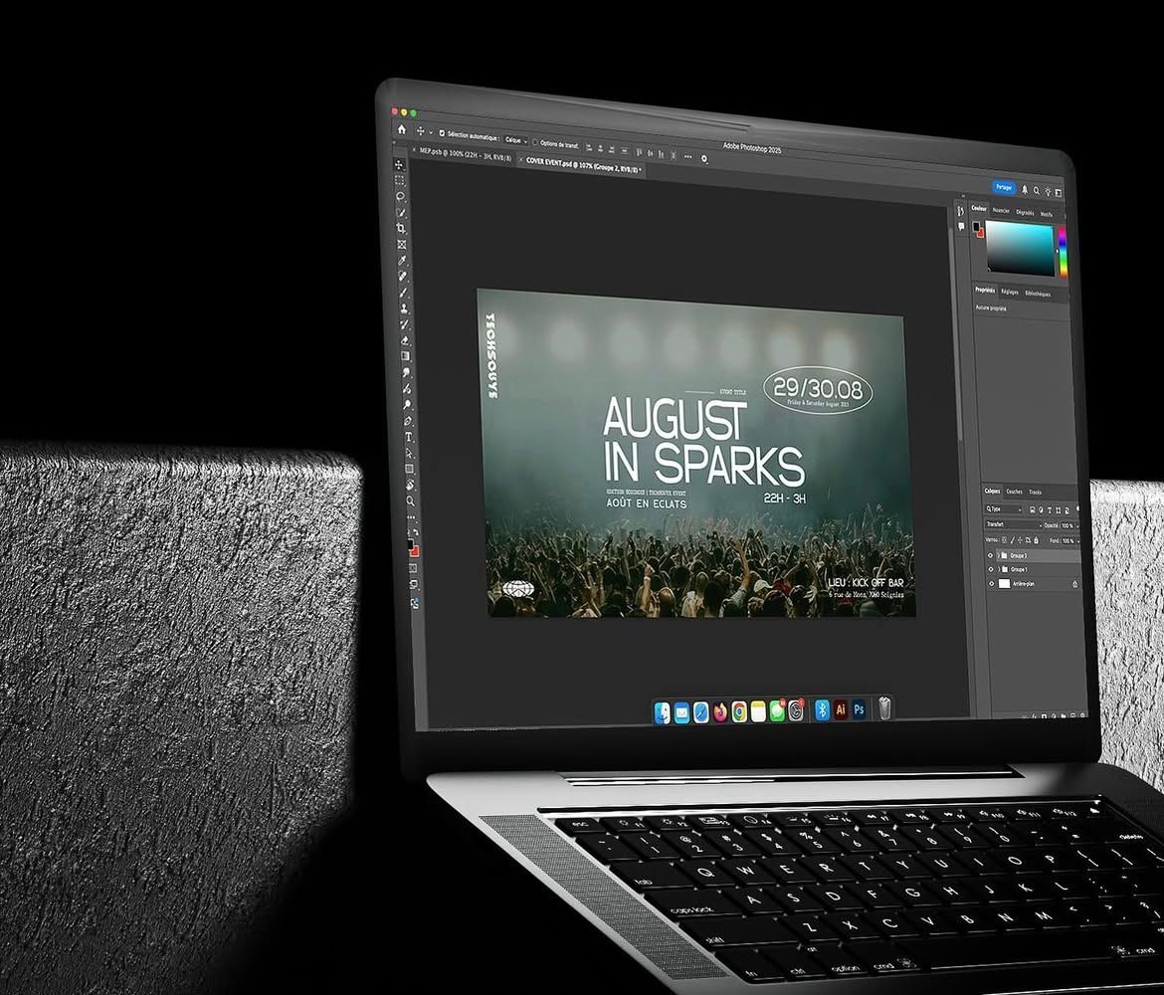Select the Spot Healing Brush tool
The image size is (1164, 995).
click(402, 277)
